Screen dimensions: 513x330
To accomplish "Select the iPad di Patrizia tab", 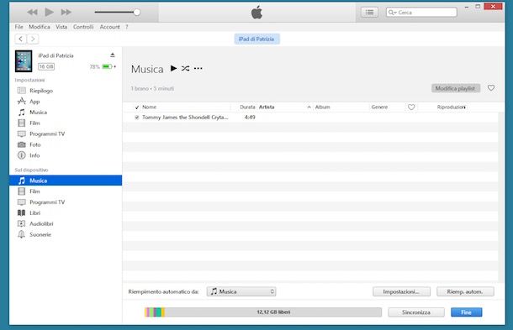I will (256, 39).
